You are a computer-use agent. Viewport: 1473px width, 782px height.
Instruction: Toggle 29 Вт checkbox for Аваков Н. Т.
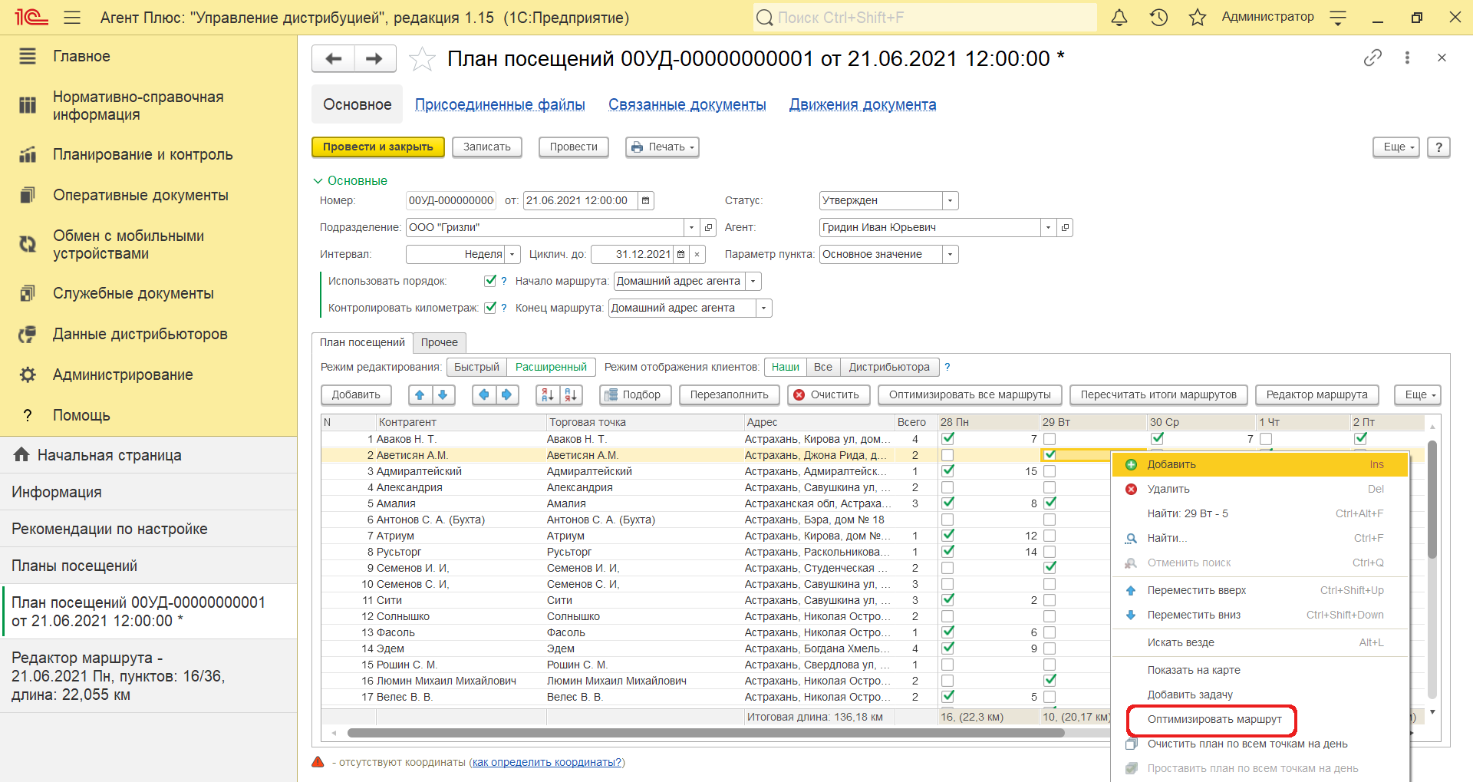(1050, 439)
